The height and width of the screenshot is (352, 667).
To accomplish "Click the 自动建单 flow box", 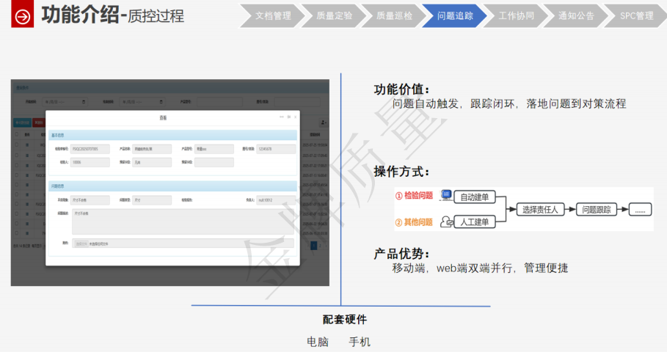I will 474,197.
